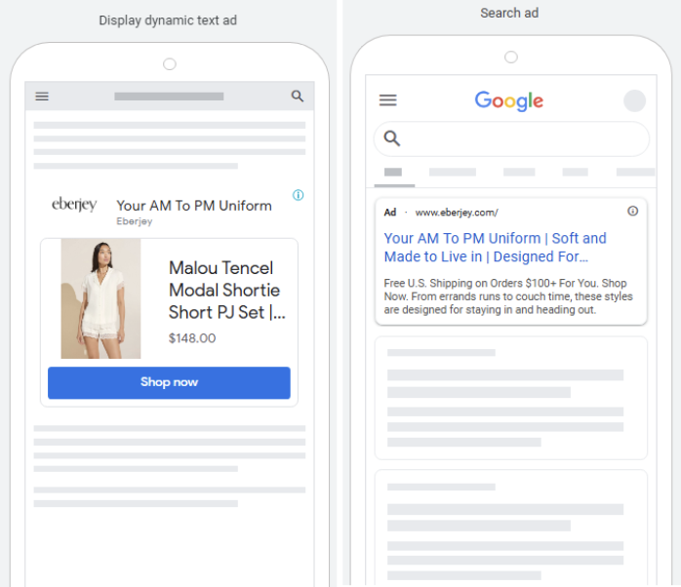Image resolution: width=681 pixels, height=587 pixels.
Task: Select the first active search results tab placeholder
Action: [393, 173]
